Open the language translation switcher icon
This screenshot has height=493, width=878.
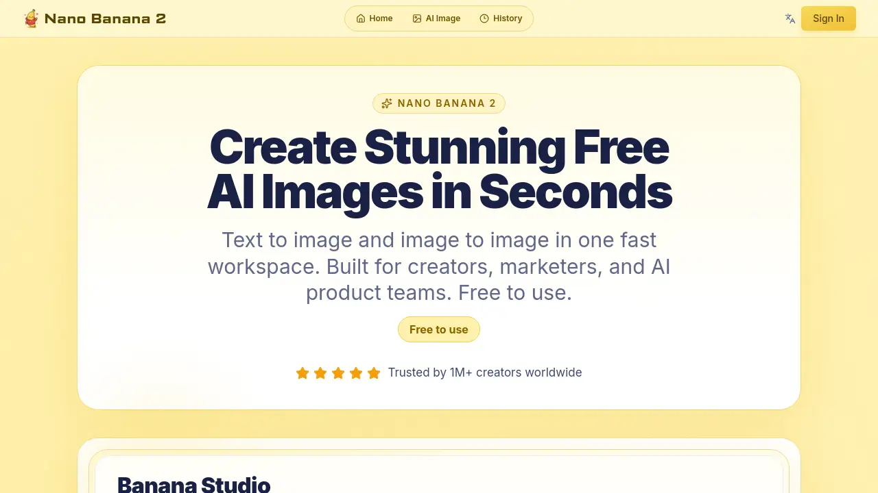(790, 18)
